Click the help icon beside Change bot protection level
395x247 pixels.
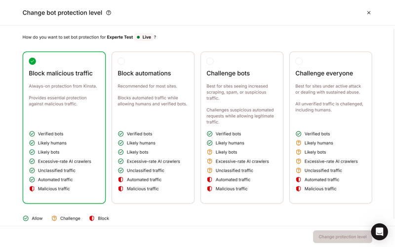pyautogui.click(x=109, y=13)
